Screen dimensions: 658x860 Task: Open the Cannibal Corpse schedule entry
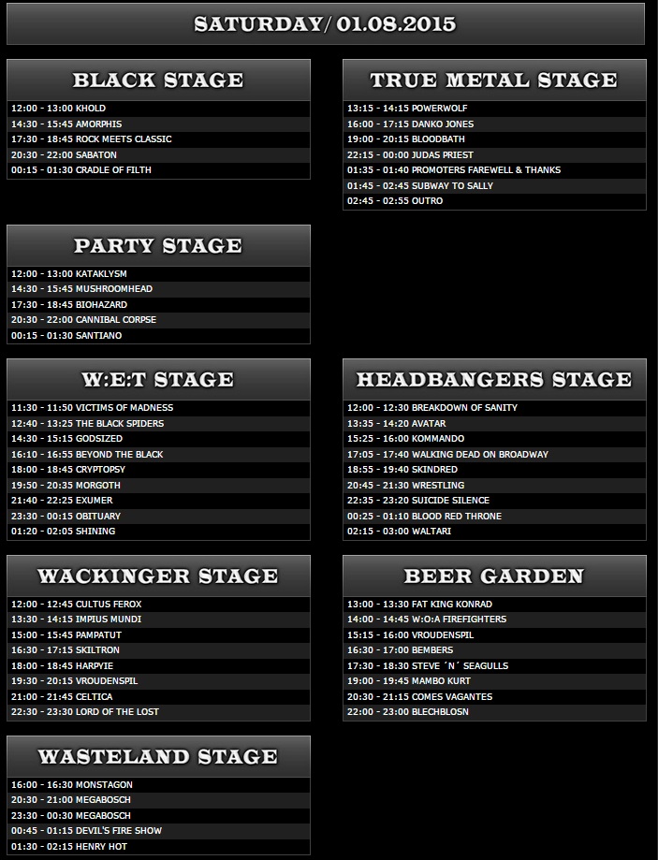click(x=158, y=320)
